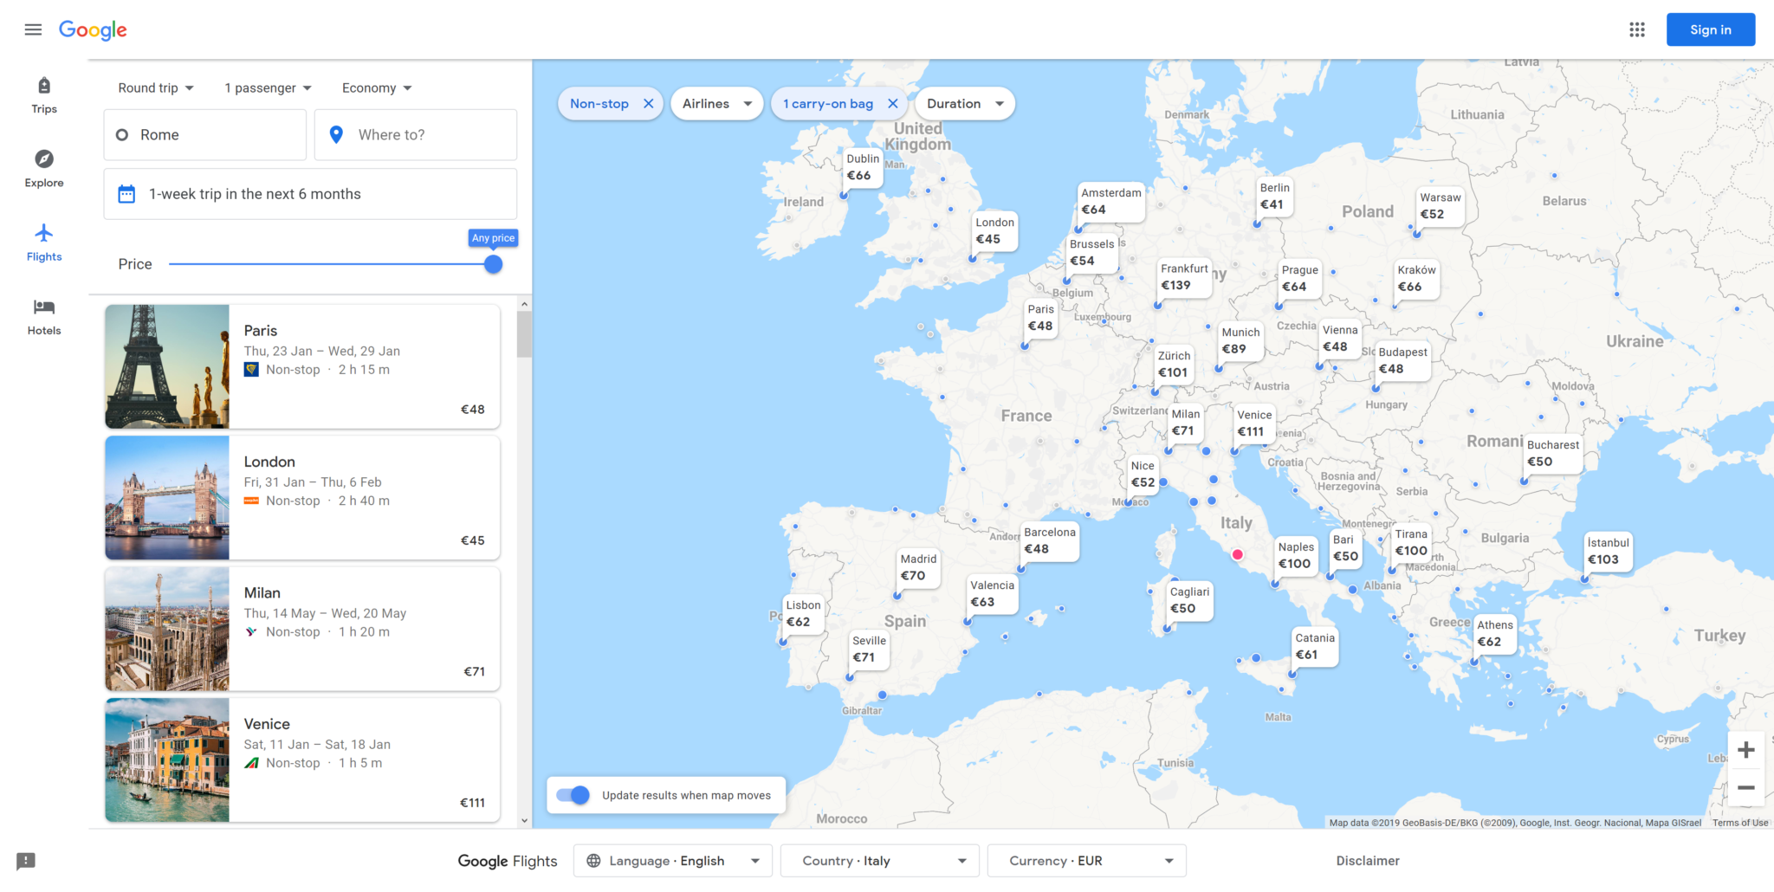Select the Amsterdam €64 map label
Image resolution: width=1774 pixels, height=892 pixels.
(1111, 201)
